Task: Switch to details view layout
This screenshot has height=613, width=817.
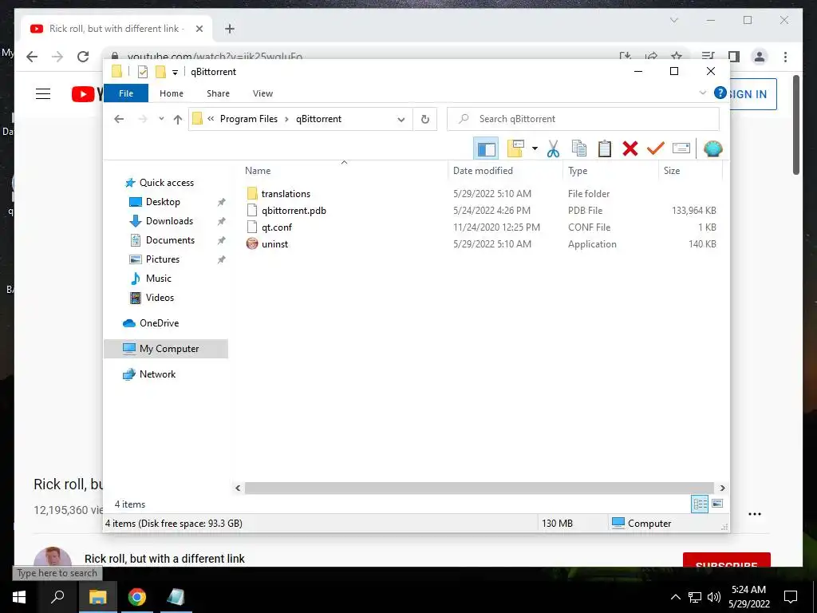Action: point(700,504)
